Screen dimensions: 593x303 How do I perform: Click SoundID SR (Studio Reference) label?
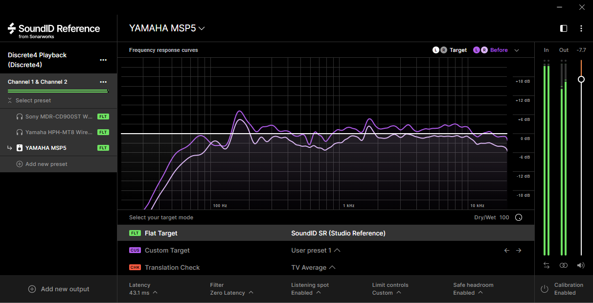338,233
